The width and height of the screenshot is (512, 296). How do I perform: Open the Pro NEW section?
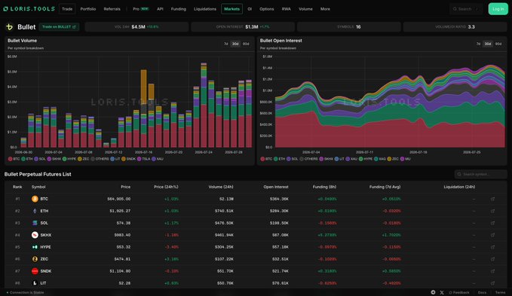click(141, 9)
